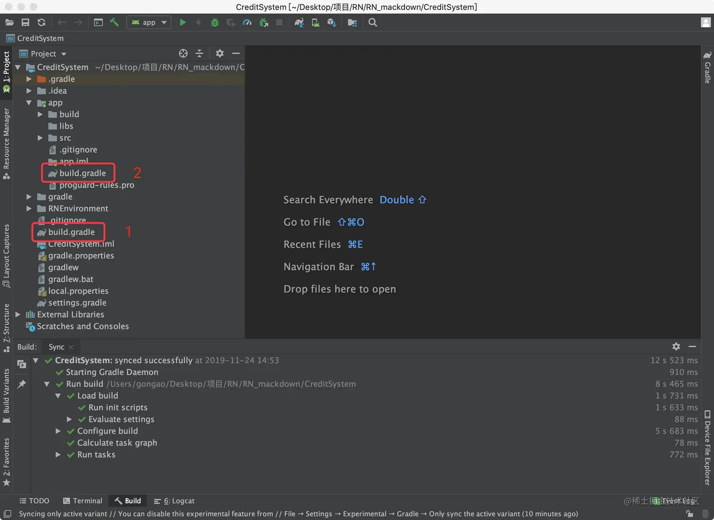The height and width of the screenshot is (520, 714).
Task: Open the 6: Logcat bottom tab
Action: pyautogui.click(x=174, y=501)
